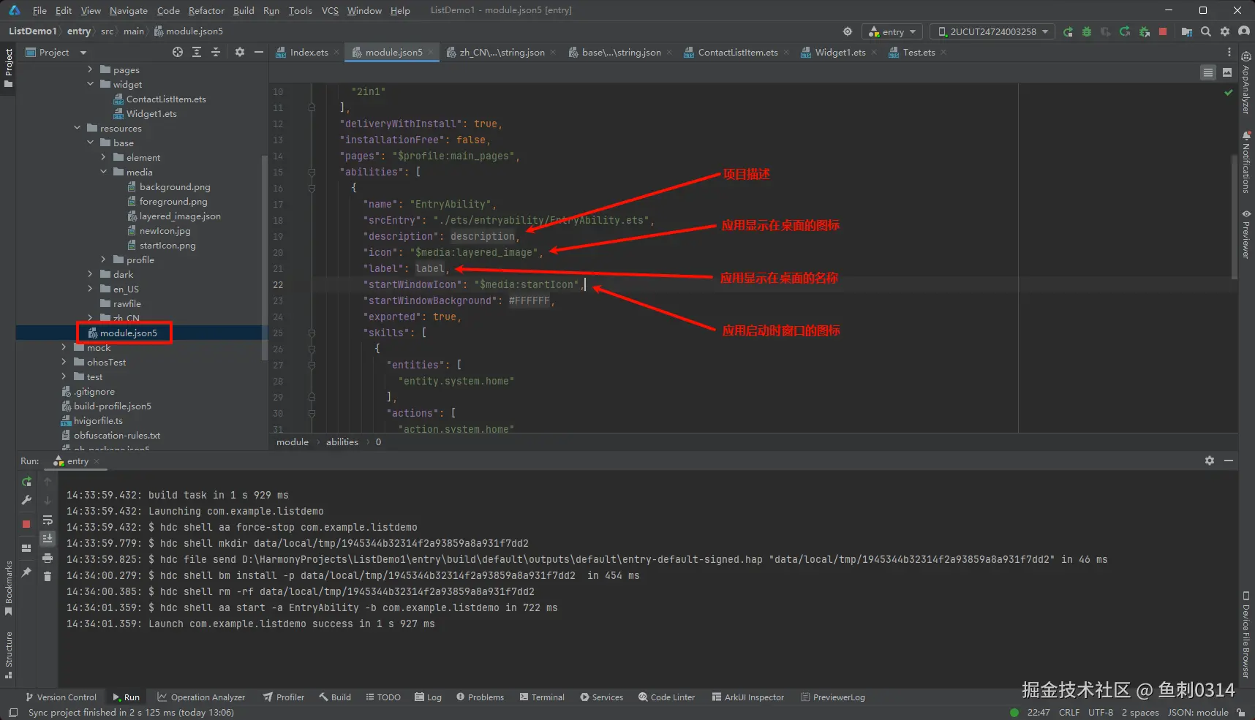Collapse the resources folder

pyautogui.click(x=77, y=128)
